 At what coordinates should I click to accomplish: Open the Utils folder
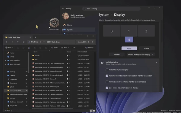36,60
